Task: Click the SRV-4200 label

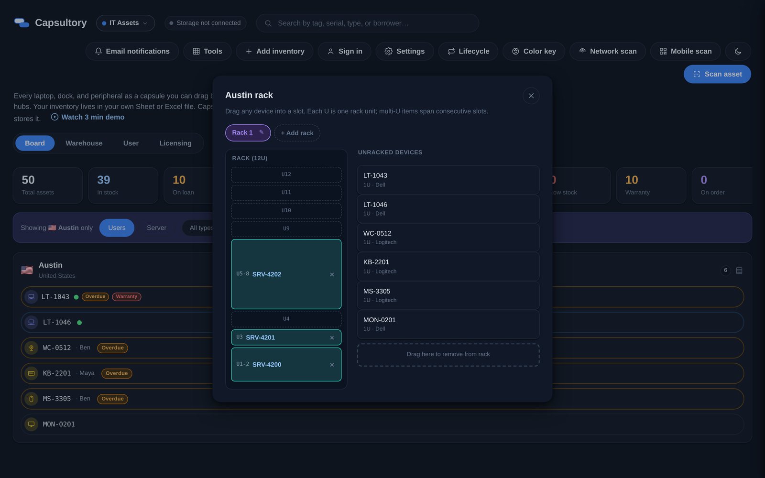Action: [x=266, y=364]
